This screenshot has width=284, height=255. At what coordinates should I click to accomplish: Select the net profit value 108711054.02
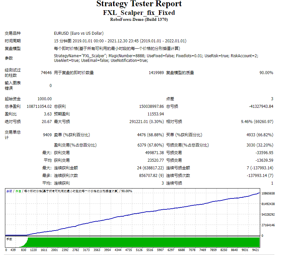[x=39, y=106]
